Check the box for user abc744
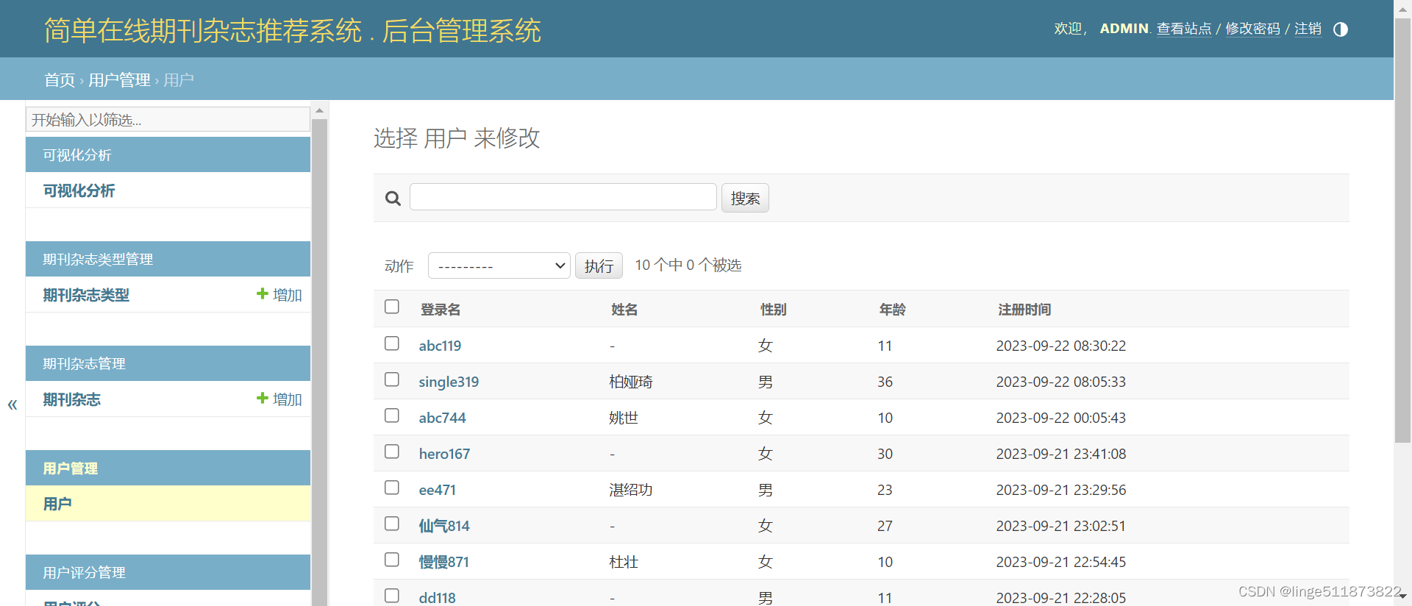 (392, 416)
